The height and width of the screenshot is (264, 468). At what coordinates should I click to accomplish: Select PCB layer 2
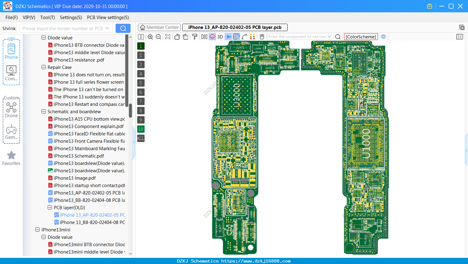(x=141, y=55)
